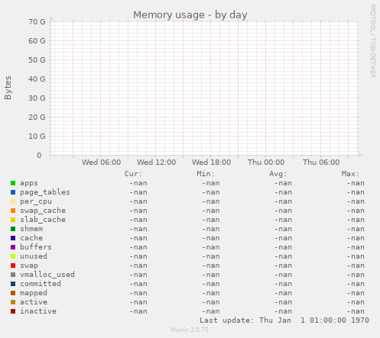Click the dark green shmem swatch

13,229
